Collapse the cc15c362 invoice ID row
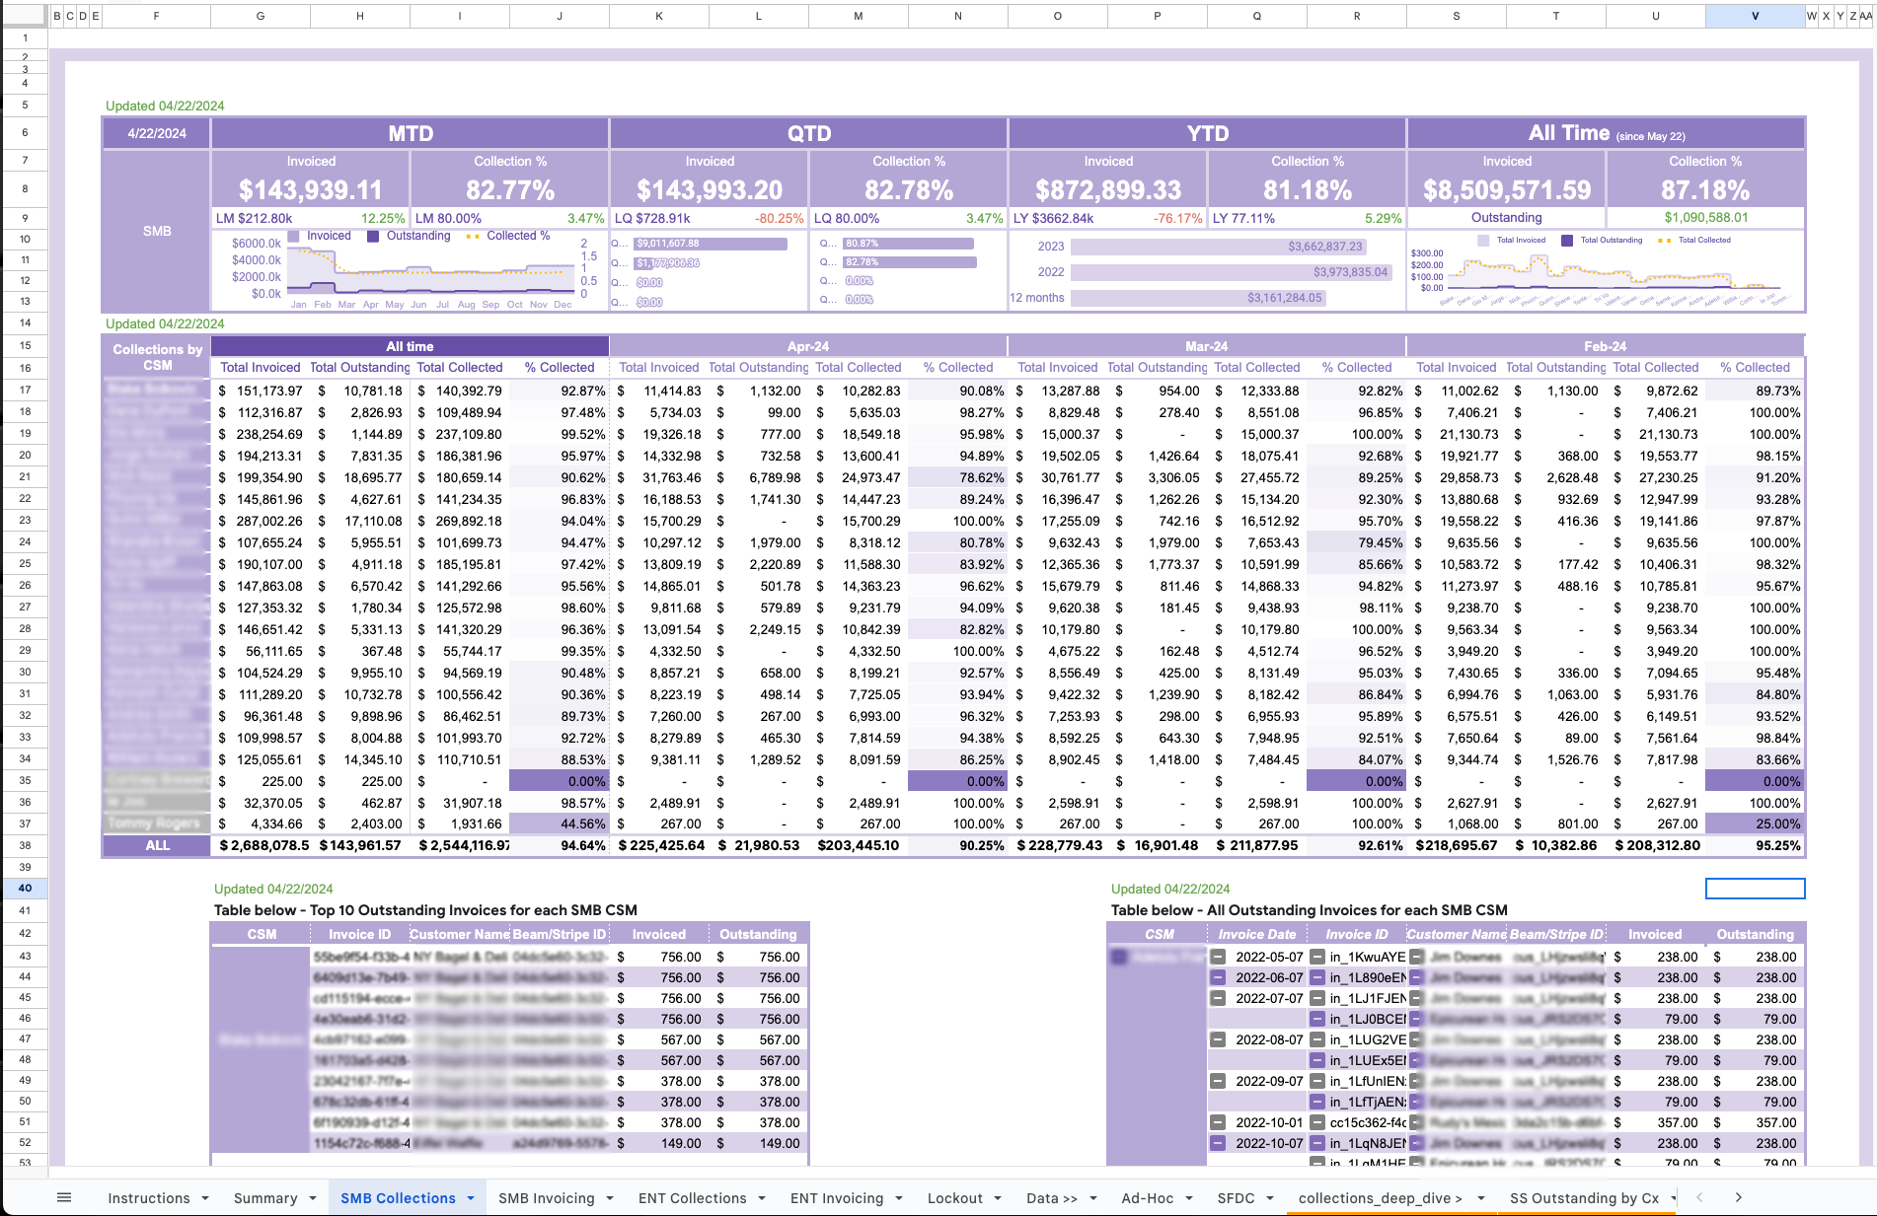 (1317, 1122)
